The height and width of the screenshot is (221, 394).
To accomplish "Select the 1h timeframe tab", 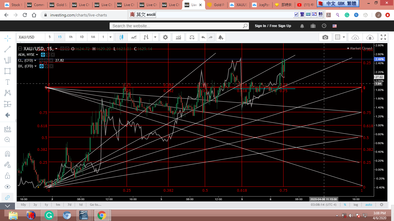I will click(x=71, y=37).
